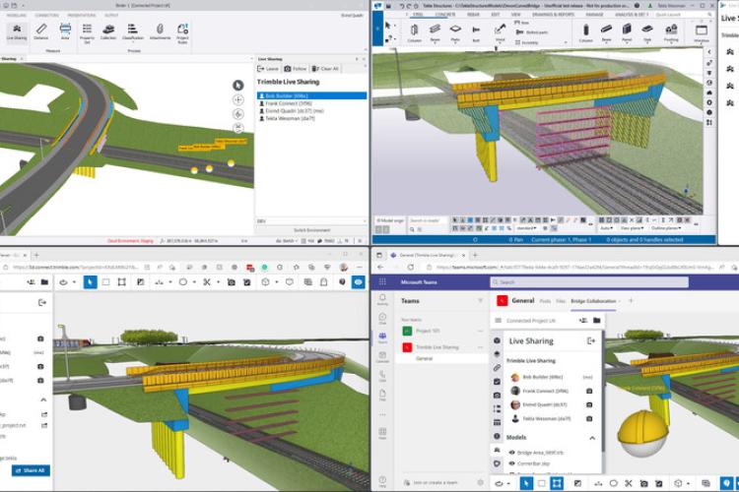Image resolution: width=739 pixels, height=492 pixels.
Task: Click the Teams icon in Teams sidebar
Action: pos(382,338)
